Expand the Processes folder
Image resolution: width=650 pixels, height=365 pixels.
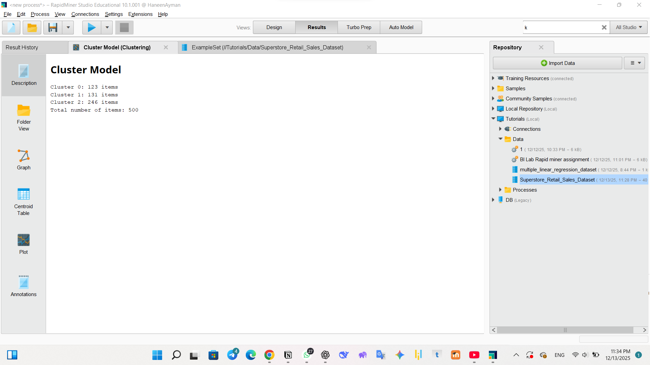point(500,190)
